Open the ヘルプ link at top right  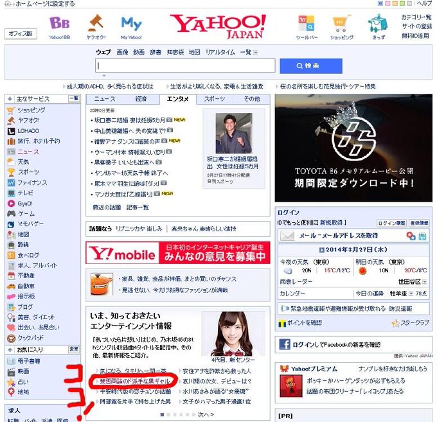click(424, 3)
